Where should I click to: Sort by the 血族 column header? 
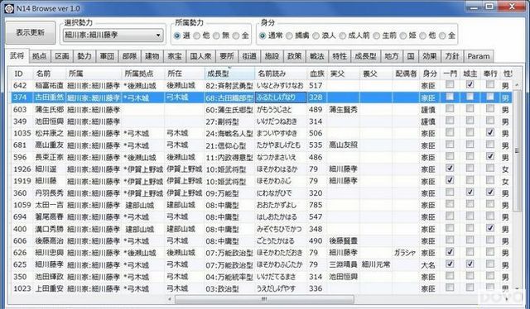coord(316,74)
